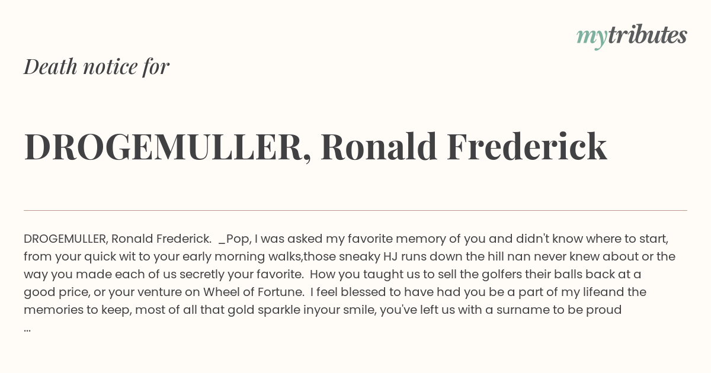Click the horizontal divider line under heading

(355, 210)
